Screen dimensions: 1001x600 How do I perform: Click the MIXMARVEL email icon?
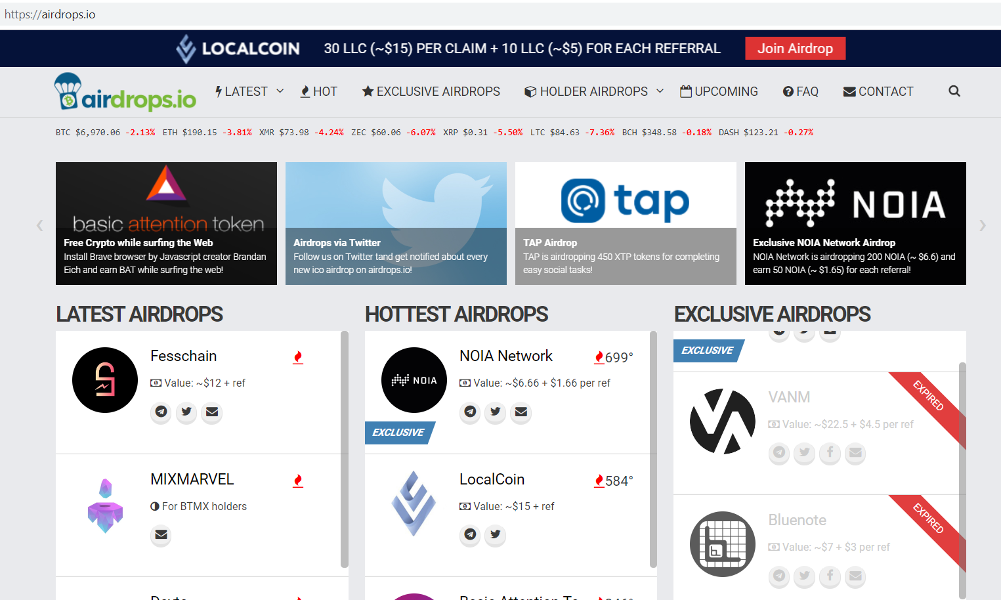click(x=161, y=535)
